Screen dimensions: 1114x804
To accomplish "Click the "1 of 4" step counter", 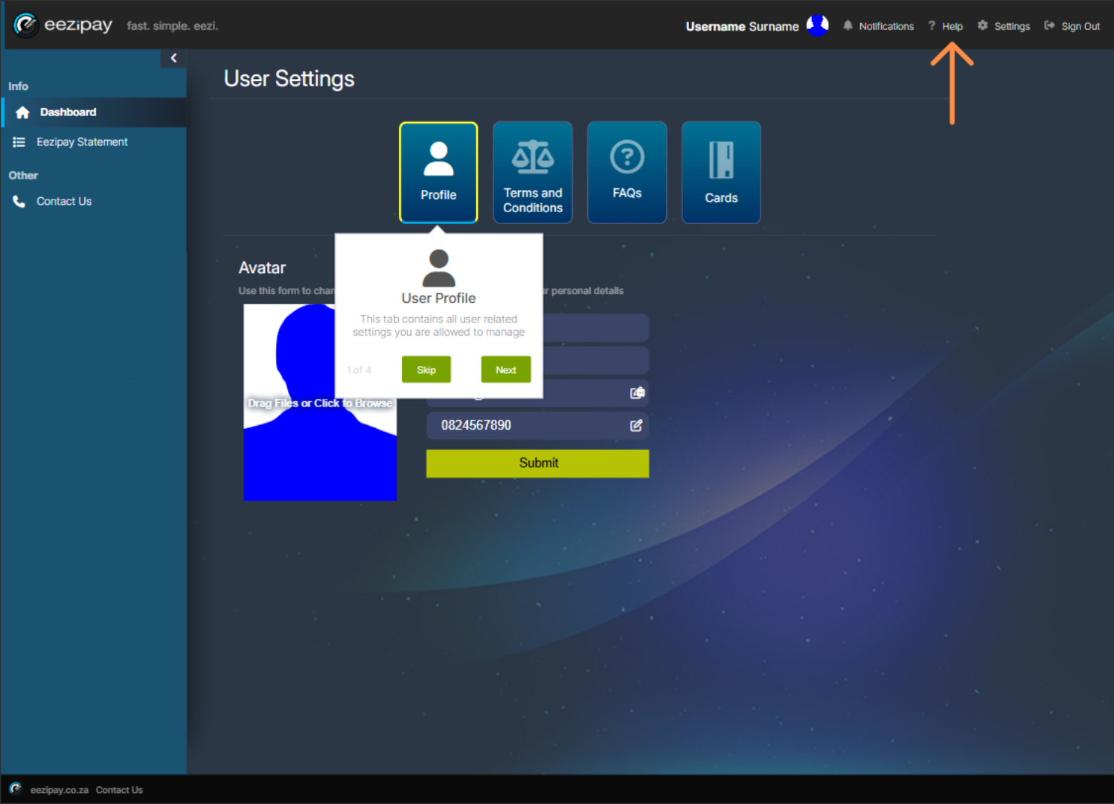I will [x=359, y=370].
